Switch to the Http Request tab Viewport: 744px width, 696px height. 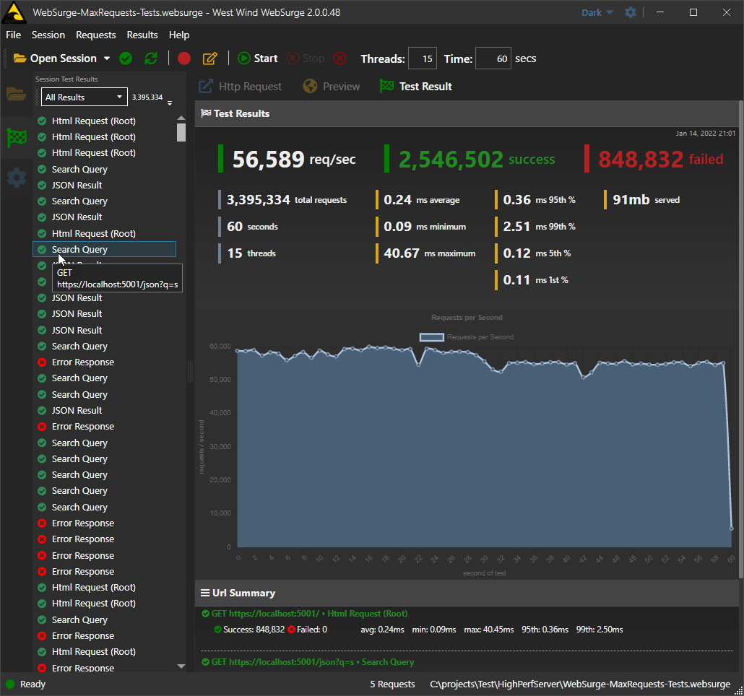pos(240,87)
